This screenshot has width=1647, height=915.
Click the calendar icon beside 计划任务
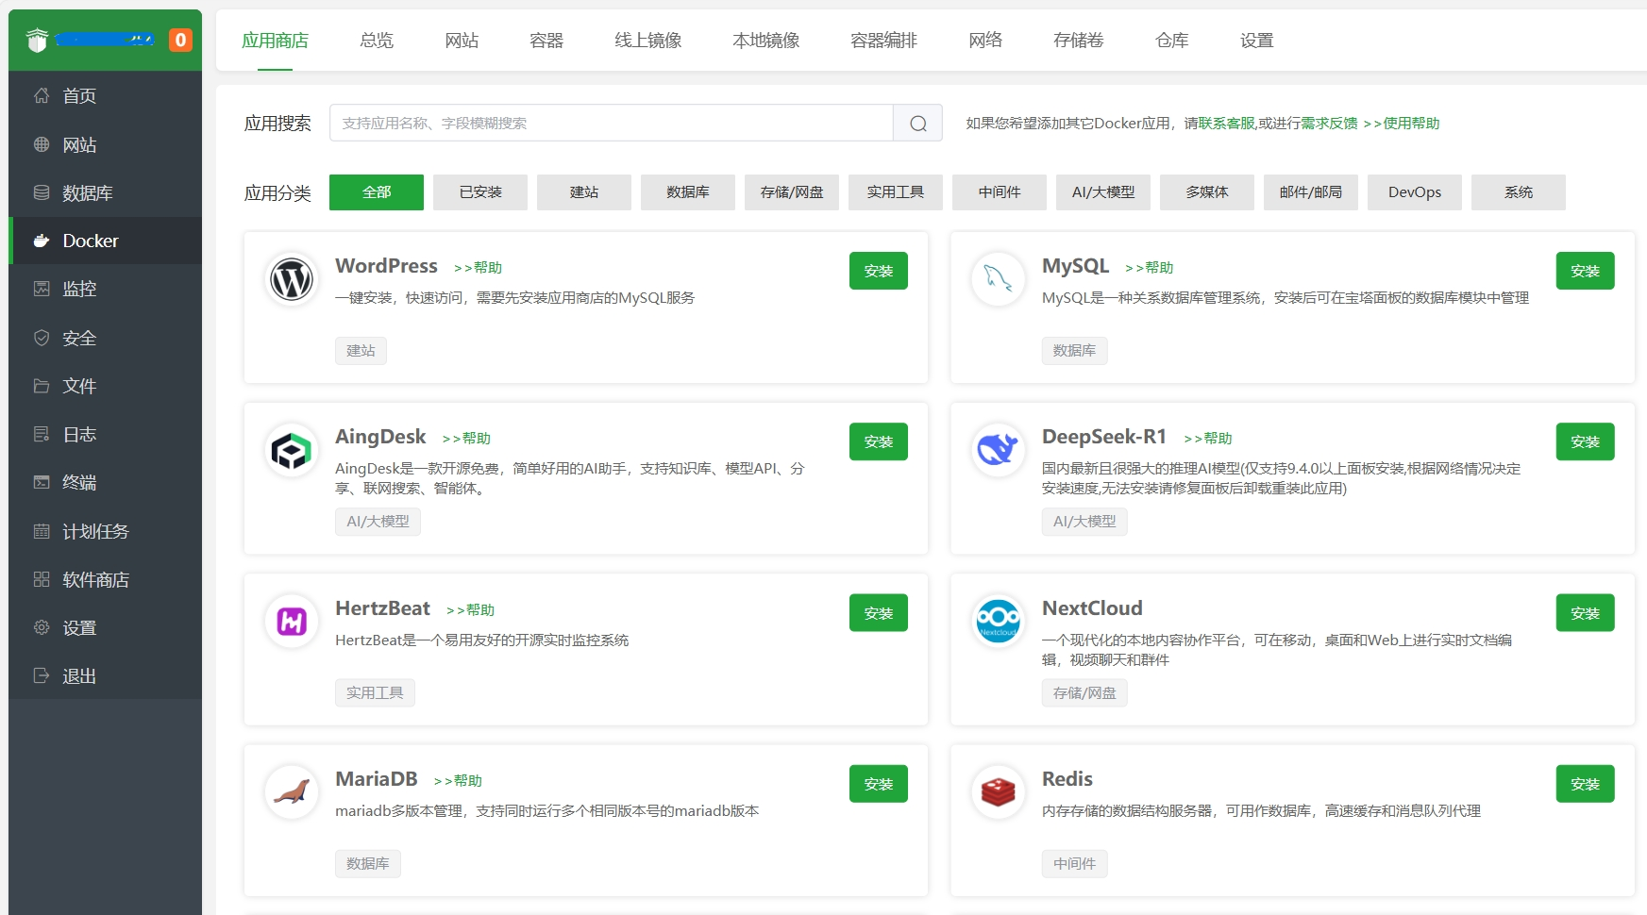[x=42, y=531]
